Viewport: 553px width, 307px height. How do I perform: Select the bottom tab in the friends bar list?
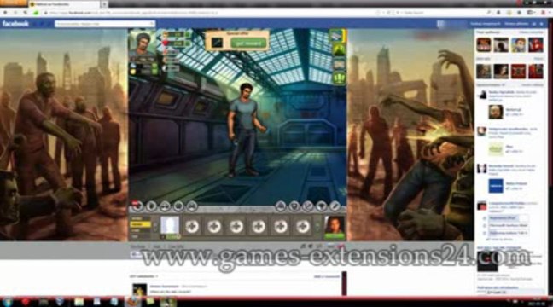pos(140,236)
